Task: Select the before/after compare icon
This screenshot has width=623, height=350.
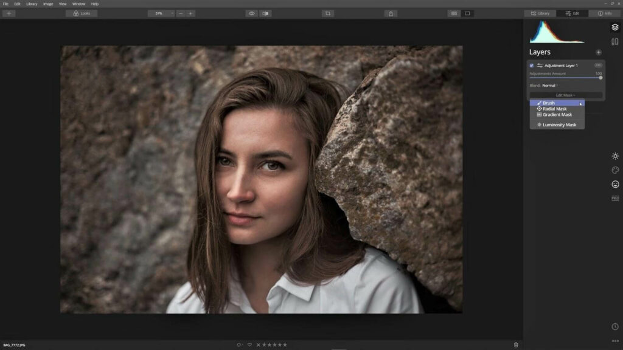Action: 265,13
